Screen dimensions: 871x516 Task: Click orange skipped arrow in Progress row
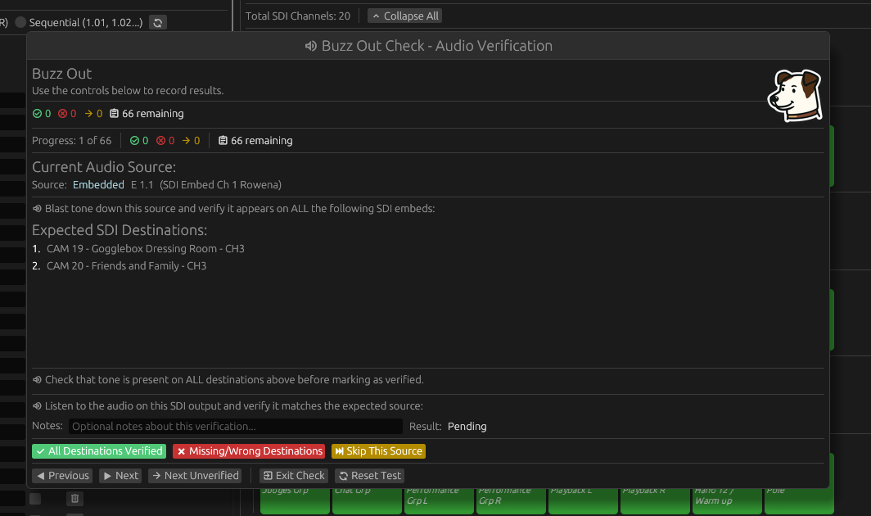coord(185,141)
